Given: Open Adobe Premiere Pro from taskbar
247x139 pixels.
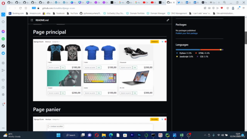Looking at the screenshot, I should 132,135.
